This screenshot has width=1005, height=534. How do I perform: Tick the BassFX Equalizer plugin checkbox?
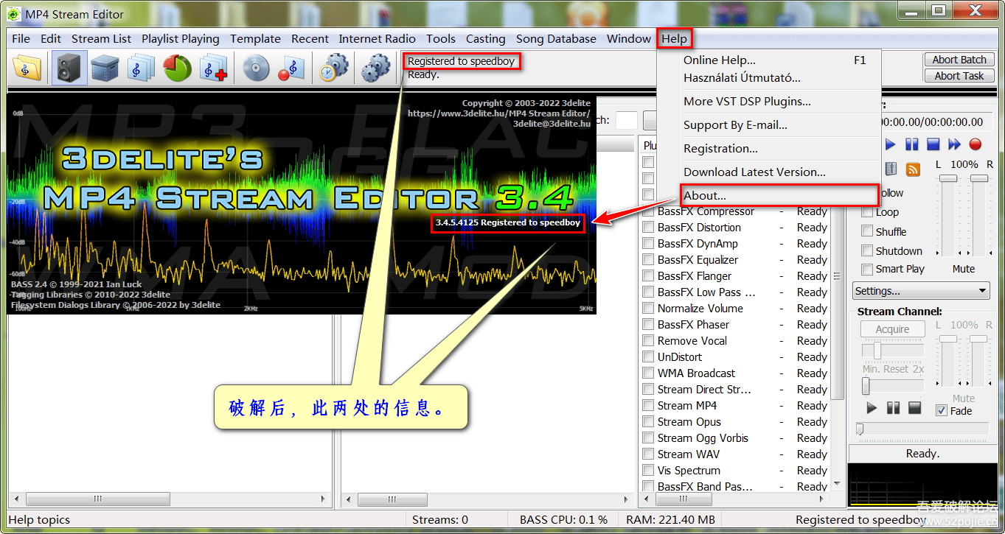pyautogui.click(x=648, y=260)
